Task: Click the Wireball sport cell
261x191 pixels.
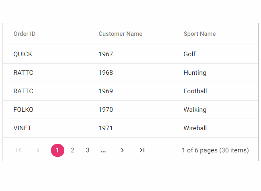Action: click(195, 128)
